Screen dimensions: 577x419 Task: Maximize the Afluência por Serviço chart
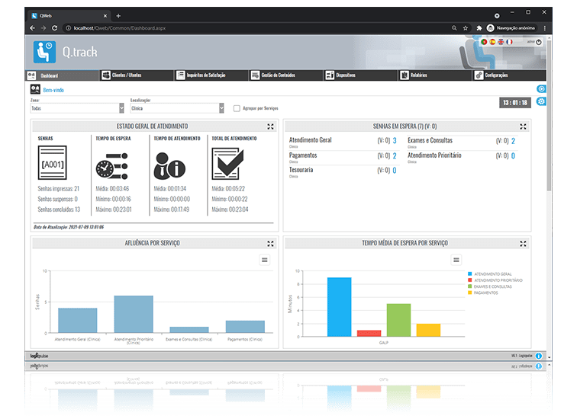(270, 243)
